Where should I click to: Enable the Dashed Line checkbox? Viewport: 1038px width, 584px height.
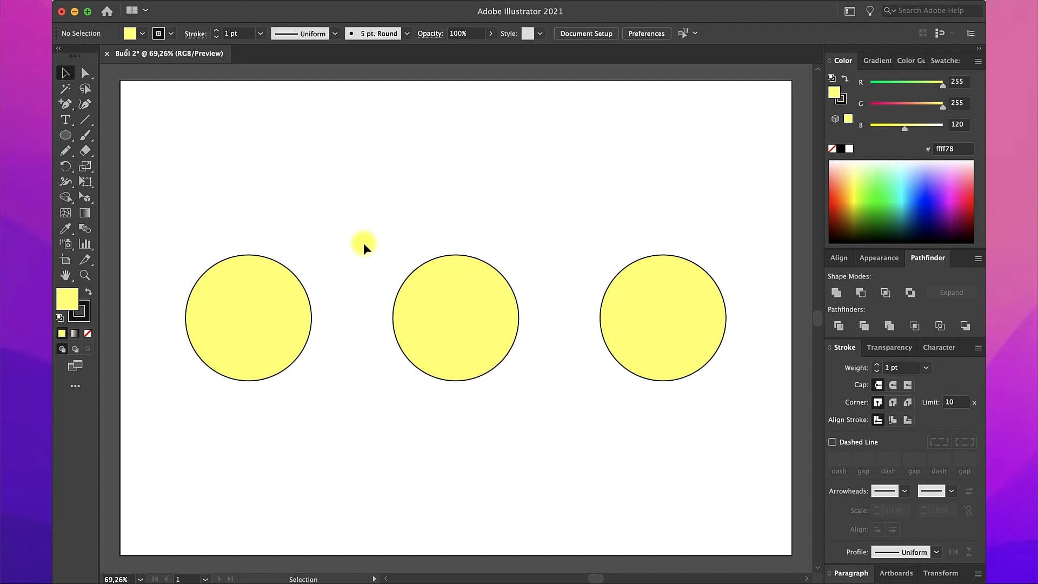833,442
